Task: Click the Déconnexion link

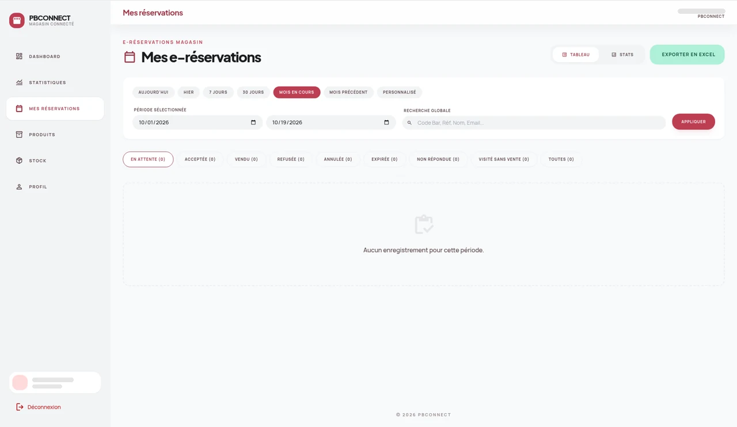Action: coord(44,407)
